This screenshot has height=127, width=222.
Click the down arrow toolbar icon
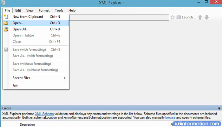pyautogui.click(x=206, y=17)
